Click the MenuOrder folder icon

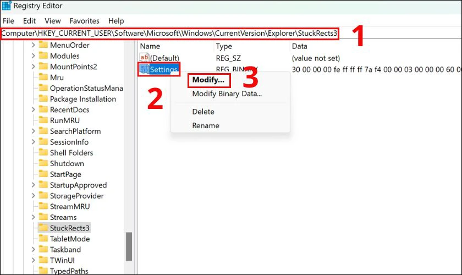[x=43, y=45]
